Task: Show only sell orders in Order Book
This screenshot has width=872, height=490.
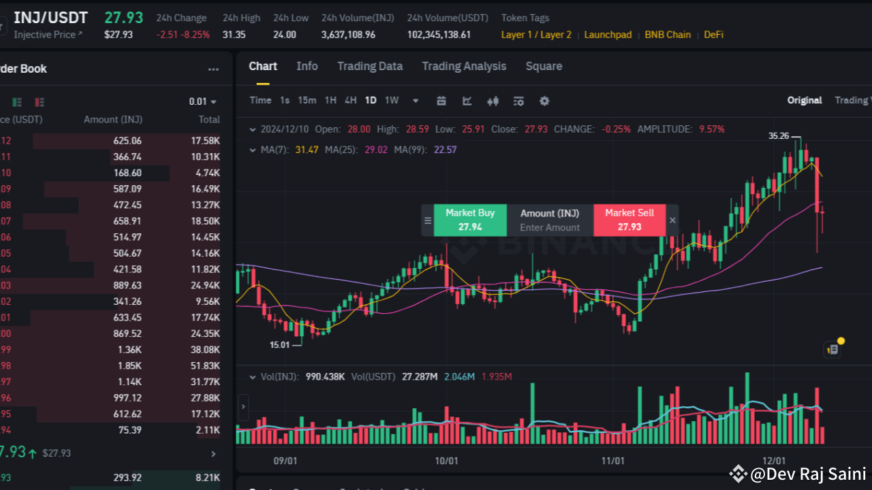Action: (x=39, y=101)
